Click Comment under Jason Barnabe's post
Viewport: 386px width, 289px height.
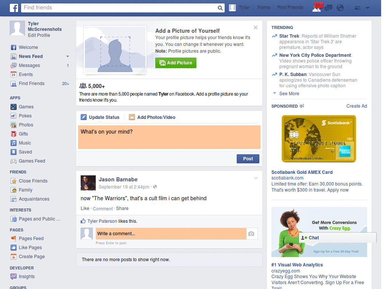103,208
